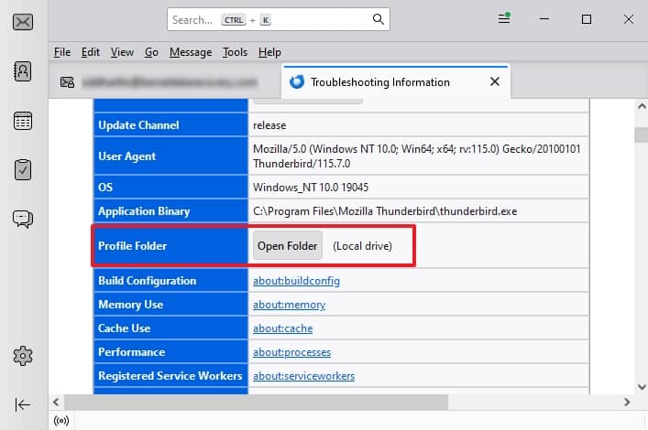Viewport: 648px width, 430px height.
Task: Click the 'Update Channel' row header
Action: (170, 125)
